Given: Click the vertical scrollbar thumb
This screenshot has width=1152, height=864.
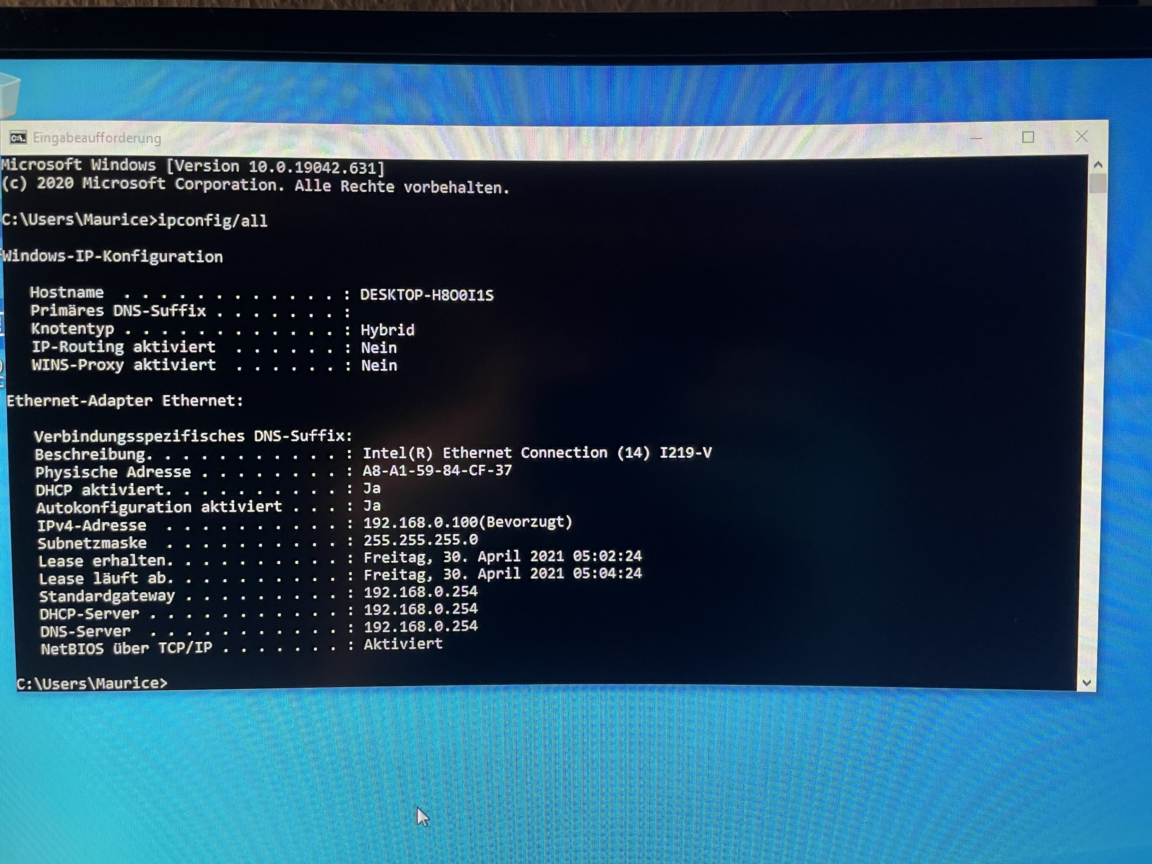Looking at the screenshot, I should [1097, 183].
